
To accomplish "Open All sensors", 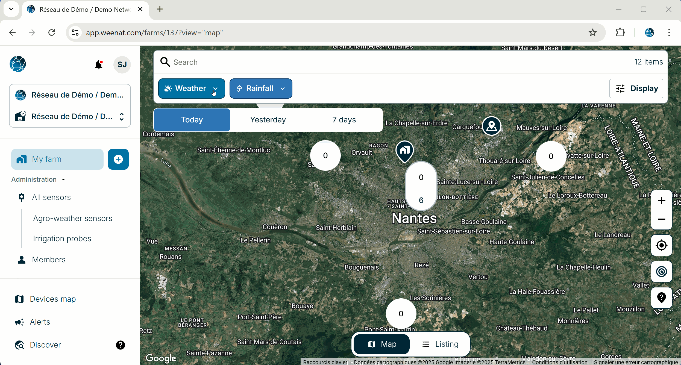I will (x=51, y=198).
